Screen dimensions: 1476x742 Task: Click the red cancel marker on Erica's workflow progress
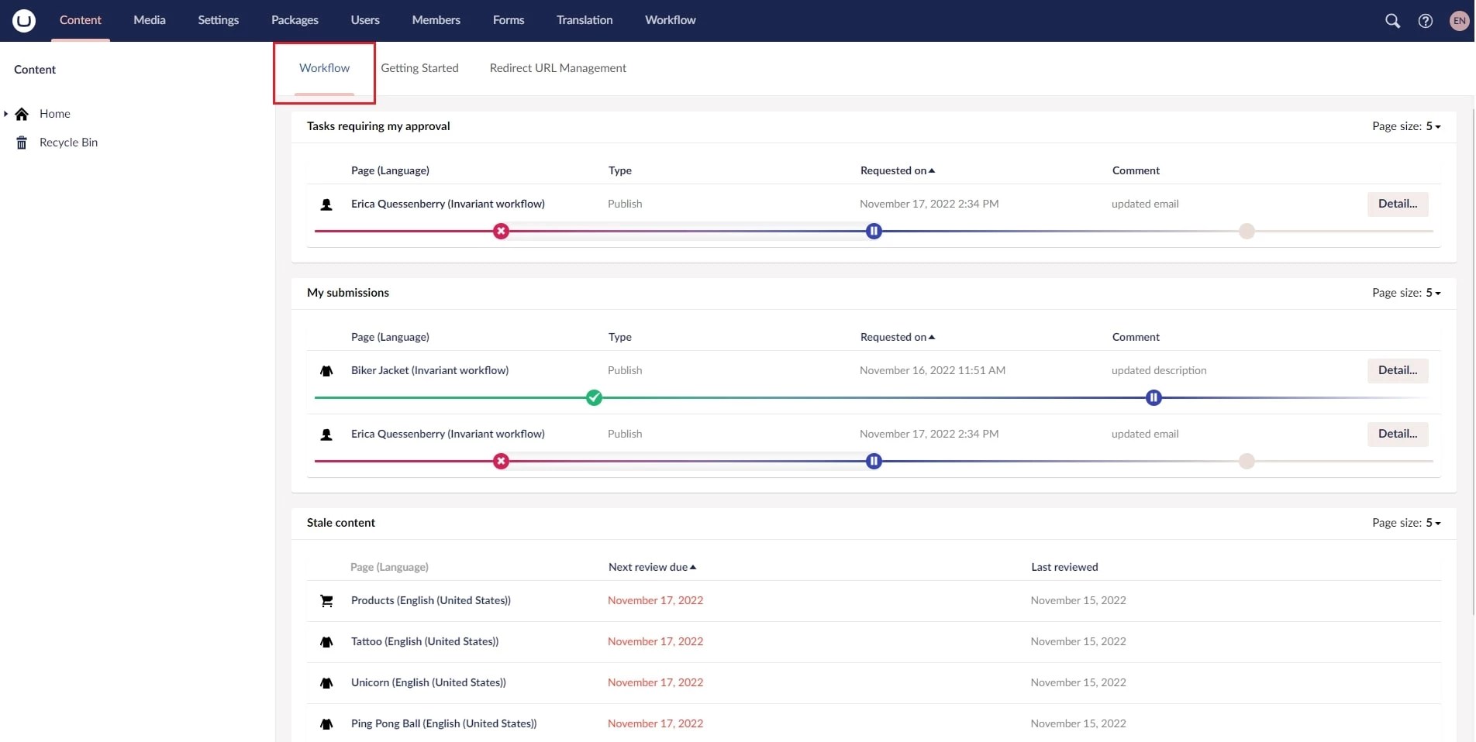coord(501,231)
